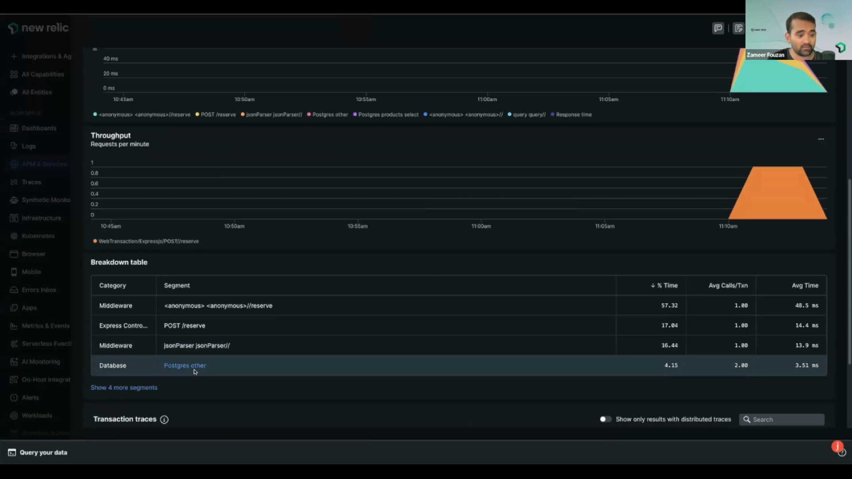The image size is (852, 479).
Task: Toggle Show only results with distributed traces
Action: [x=605, y=420]
